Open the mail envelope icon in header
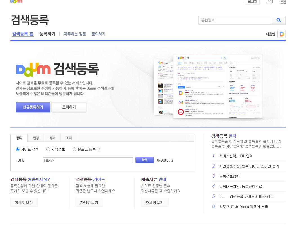 click(270, 1)
